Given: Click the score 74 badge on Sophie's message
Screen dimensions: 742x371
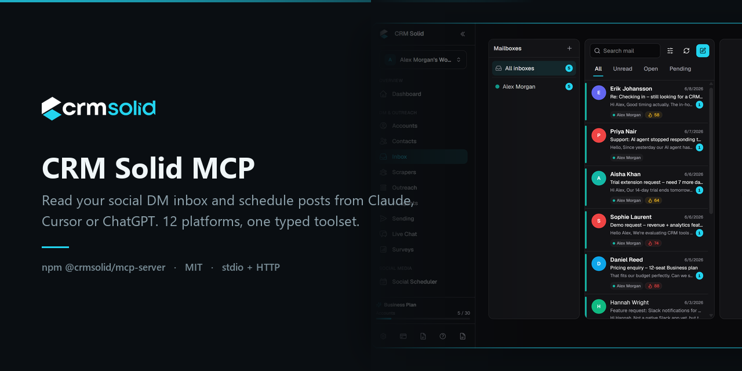Looking at the screenshot, I should [653, 243].
